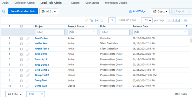The image size is (192, 97).
Task: Go to the previous page arrow
Action: click(x=172, y=20)
